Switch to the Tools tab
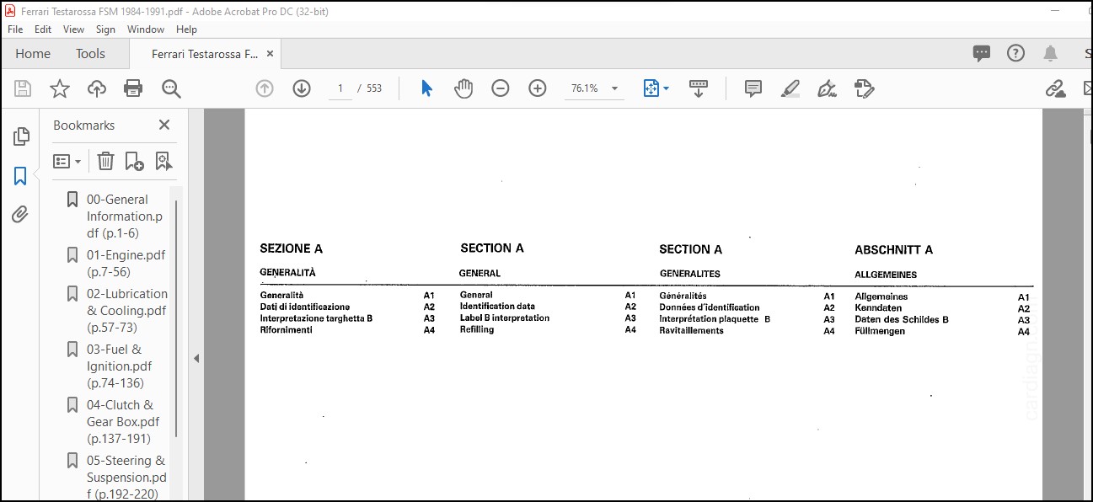Image resolution: width=1093 pixels, height=502 pixels. pyautogui.click(x=91, y=54)
